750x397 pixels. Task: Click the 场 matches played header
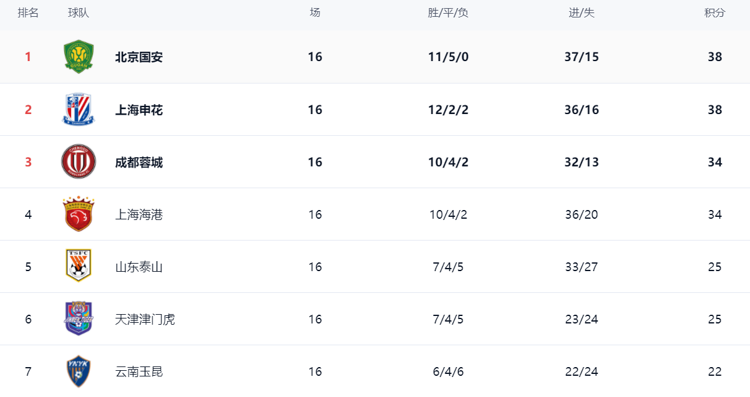click(x=315, y=12)
